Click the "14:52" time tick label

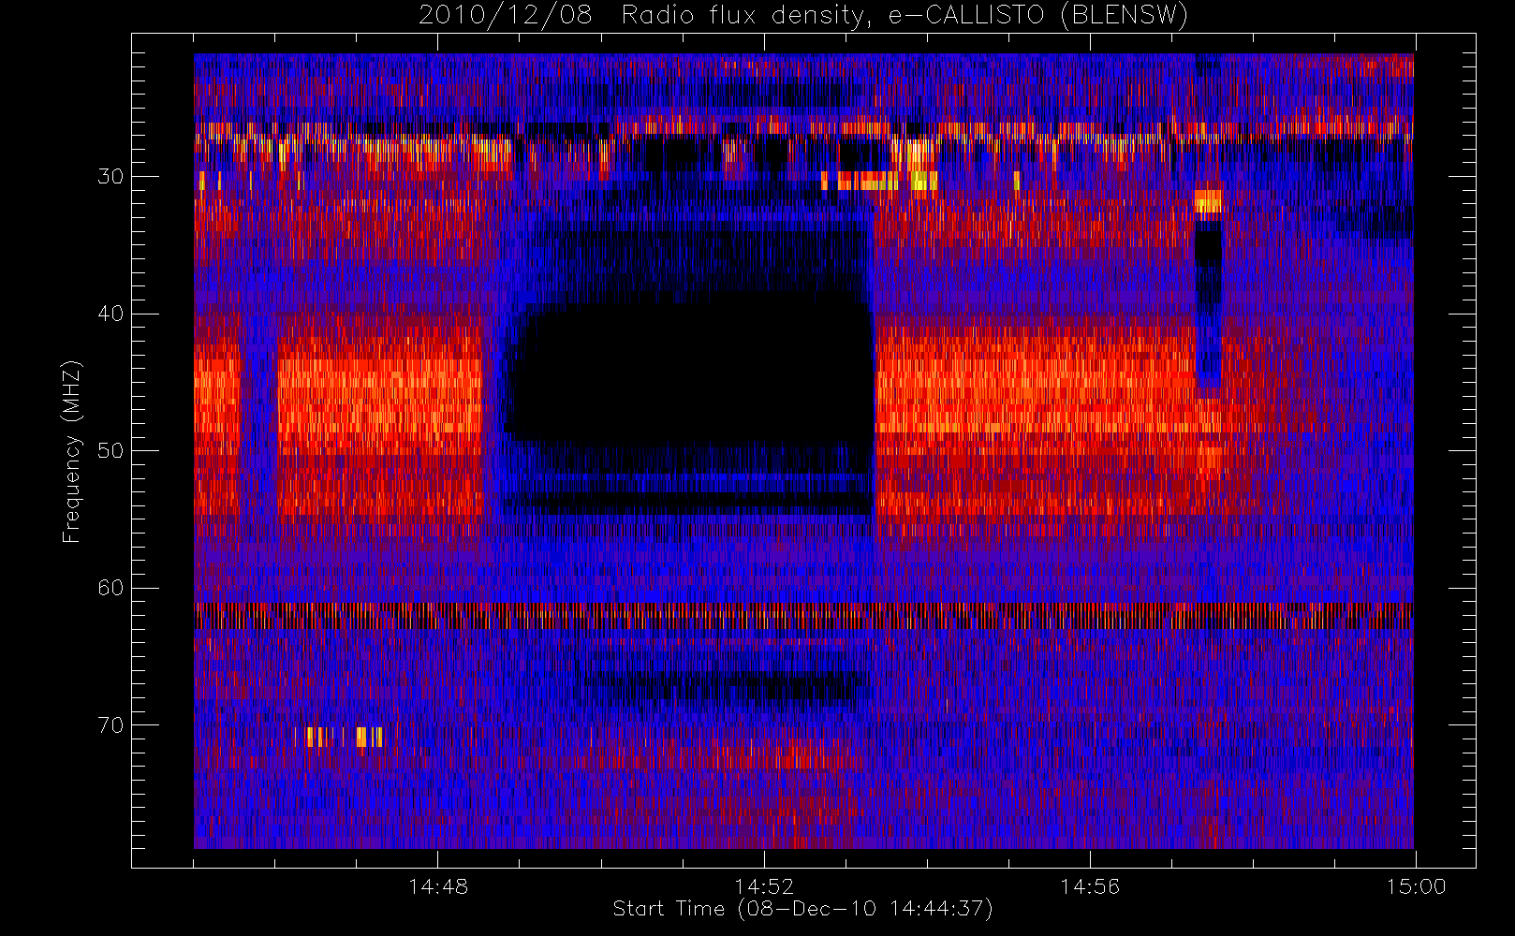[x=764, y=886]
